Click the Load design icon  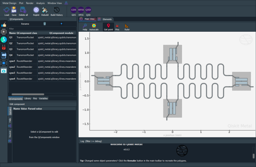click(x=6, y=11)
